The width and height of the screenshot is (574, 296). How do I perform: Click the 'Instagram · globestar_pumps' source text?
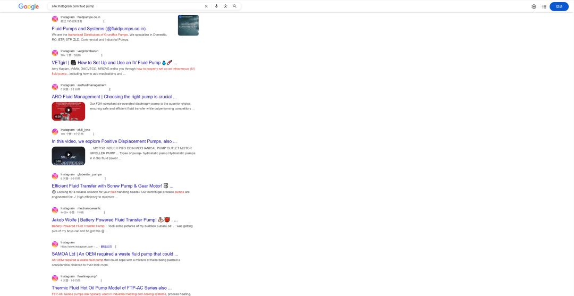[81, 174]
